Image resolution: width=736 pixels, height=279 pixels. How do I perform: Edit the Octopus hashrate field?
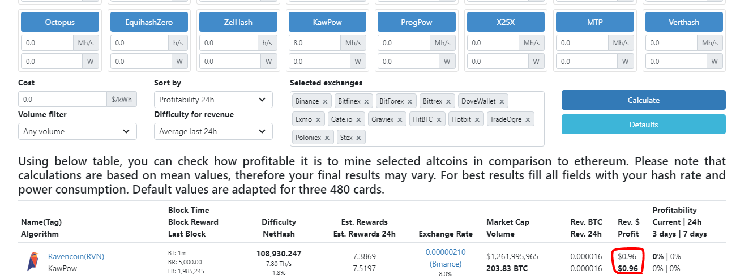pos(47,42)
